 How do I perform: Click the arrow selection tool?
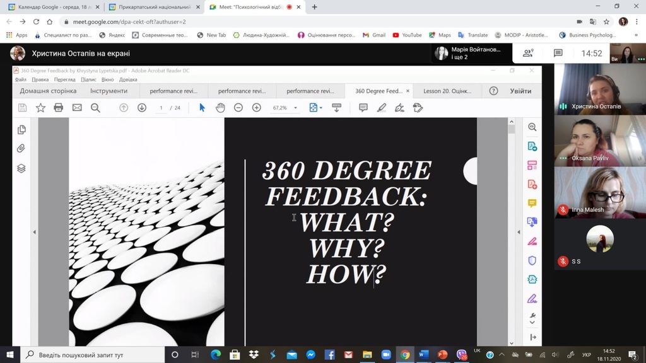[x=202, y=108]
